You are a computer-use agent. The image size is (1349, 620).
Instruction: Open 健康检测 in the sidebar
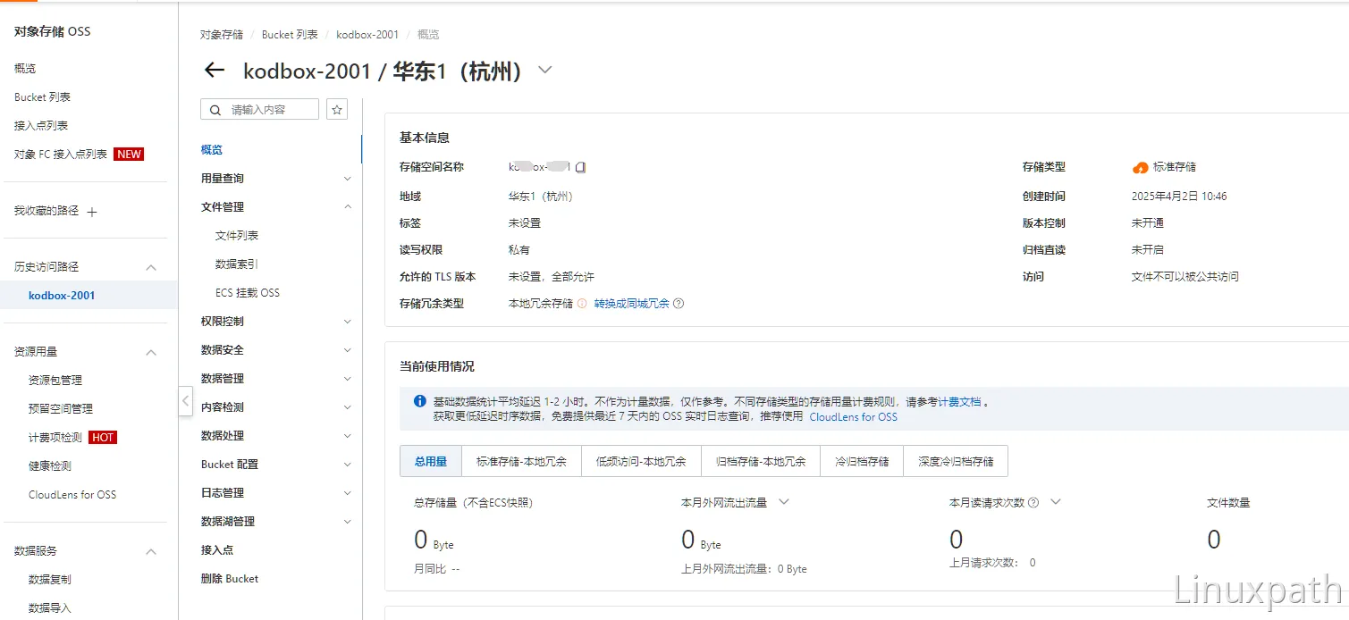click(x=50, y=466)
